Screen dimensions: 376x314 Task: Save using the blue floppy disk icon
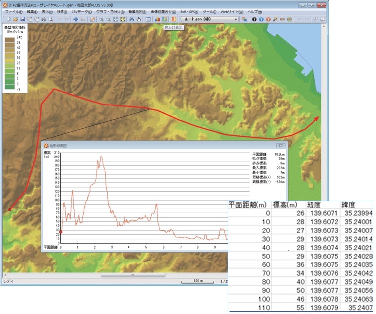[22, 19]
